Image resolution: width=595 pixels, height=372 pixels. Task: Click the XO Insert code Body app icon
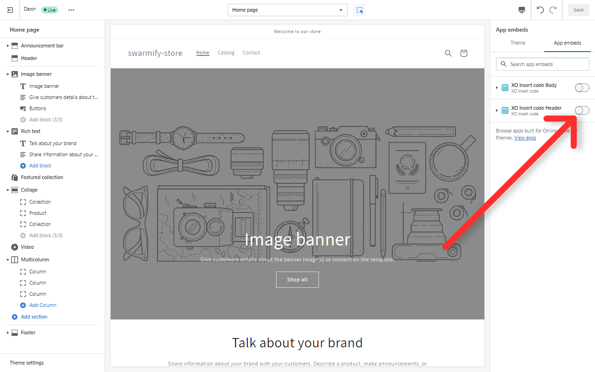click(505, 87)
